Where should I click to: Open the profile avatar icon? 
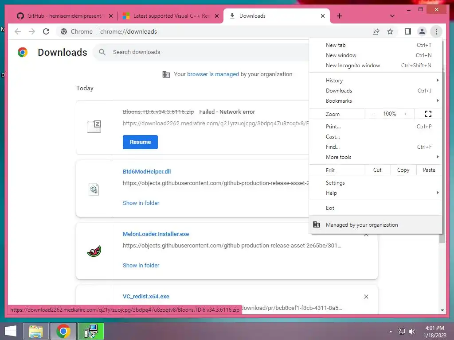click(x=422, y=31)
